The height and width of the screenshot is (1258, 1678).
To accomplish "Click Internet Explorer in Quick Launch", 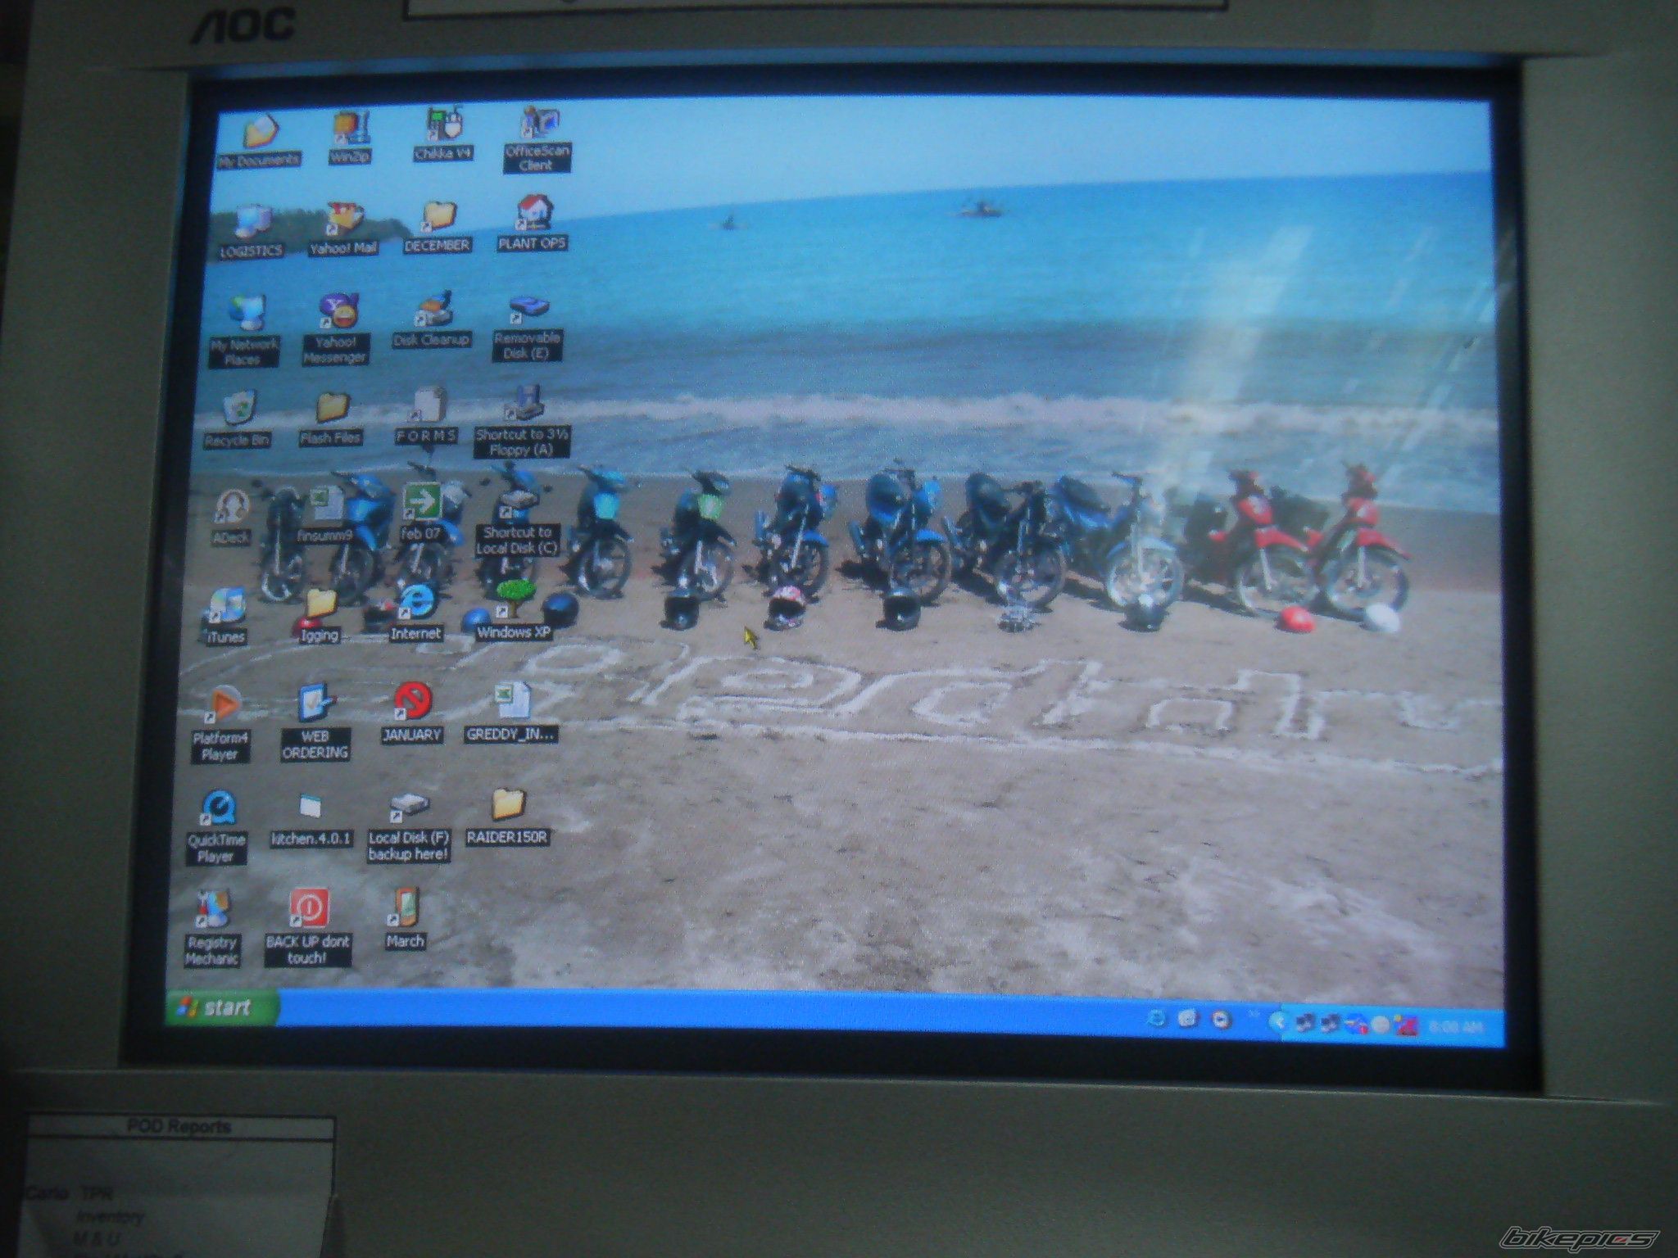I will [1156, 1019].
